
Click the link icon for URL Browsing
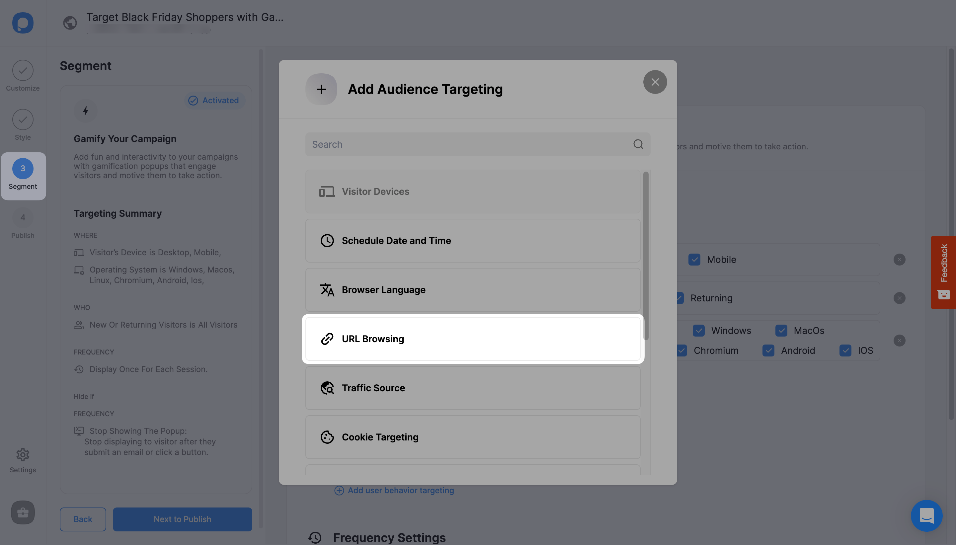click(x=327, y=339)
